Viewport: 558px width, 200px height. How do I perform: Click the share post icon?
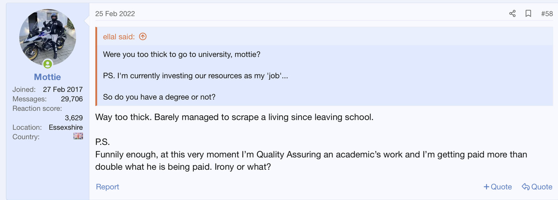point(512,14)
